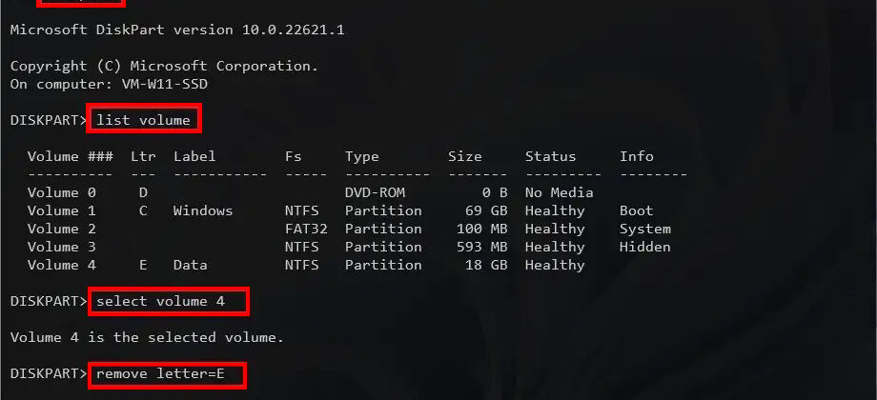Click the 'Data' label of Volume 4
Screen dimensions: 877x400
pyautogui.click(x=190, y=265)
